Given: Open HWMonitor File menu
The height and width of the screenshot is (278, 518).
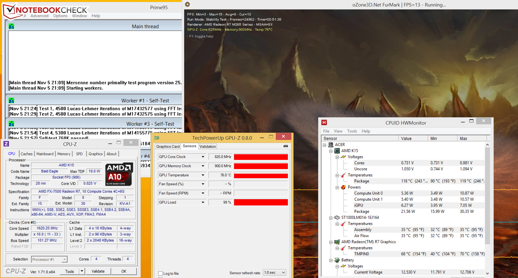Looking at the screenshot, I should click(326, 131).
